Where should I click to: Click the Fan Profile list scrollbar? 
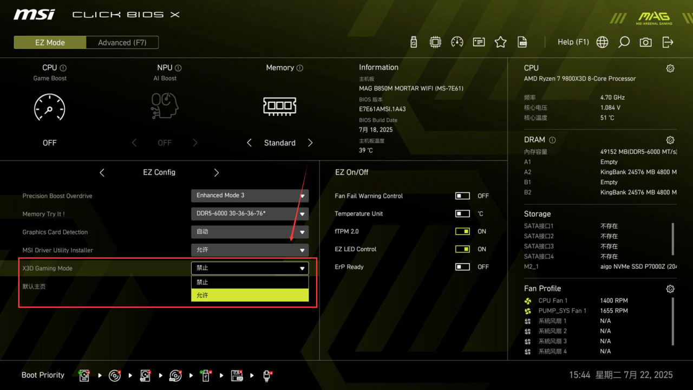click(x=674, y=321)
